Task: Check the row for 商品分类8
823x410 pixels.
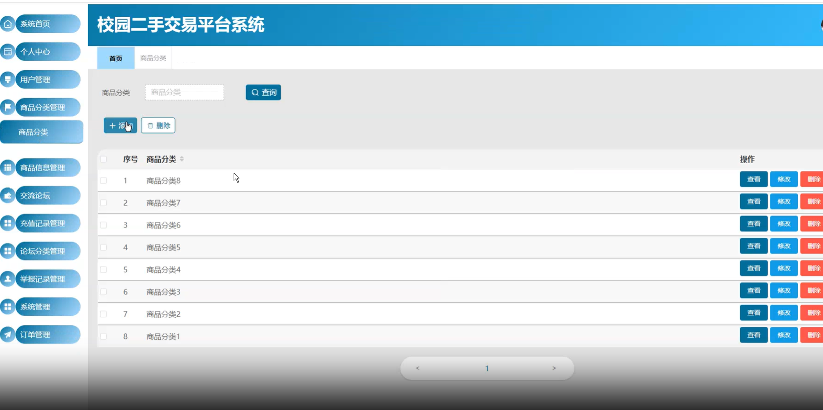Action: coord(103,181)
